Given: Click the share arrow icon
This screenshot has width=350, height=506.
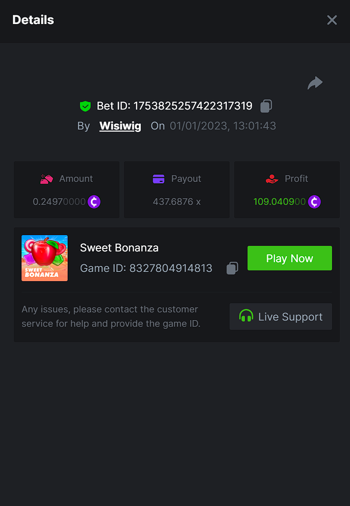Looking at the screenshot, I should pos(315,83).
